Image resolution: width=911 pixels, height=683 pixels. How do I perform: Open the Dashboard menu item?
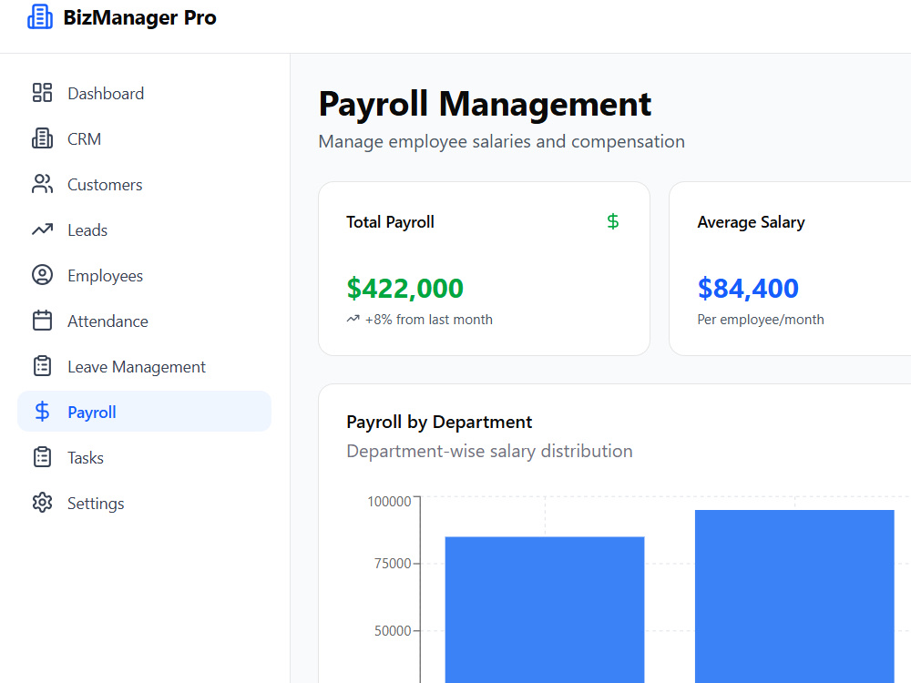145,93
